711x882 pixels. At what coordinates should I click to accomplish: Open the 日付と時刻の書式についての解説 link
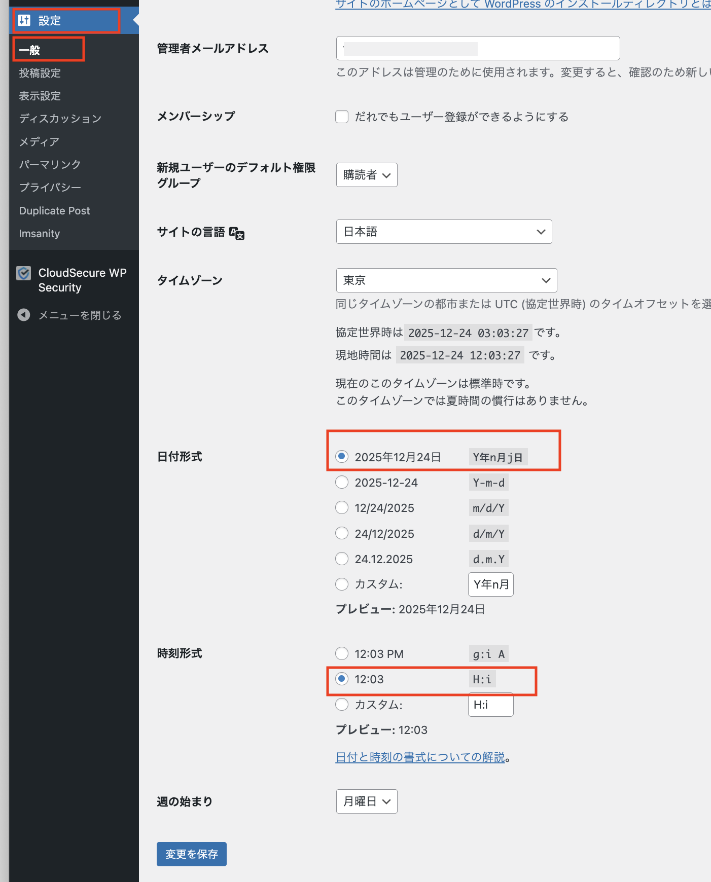(420, 757)
